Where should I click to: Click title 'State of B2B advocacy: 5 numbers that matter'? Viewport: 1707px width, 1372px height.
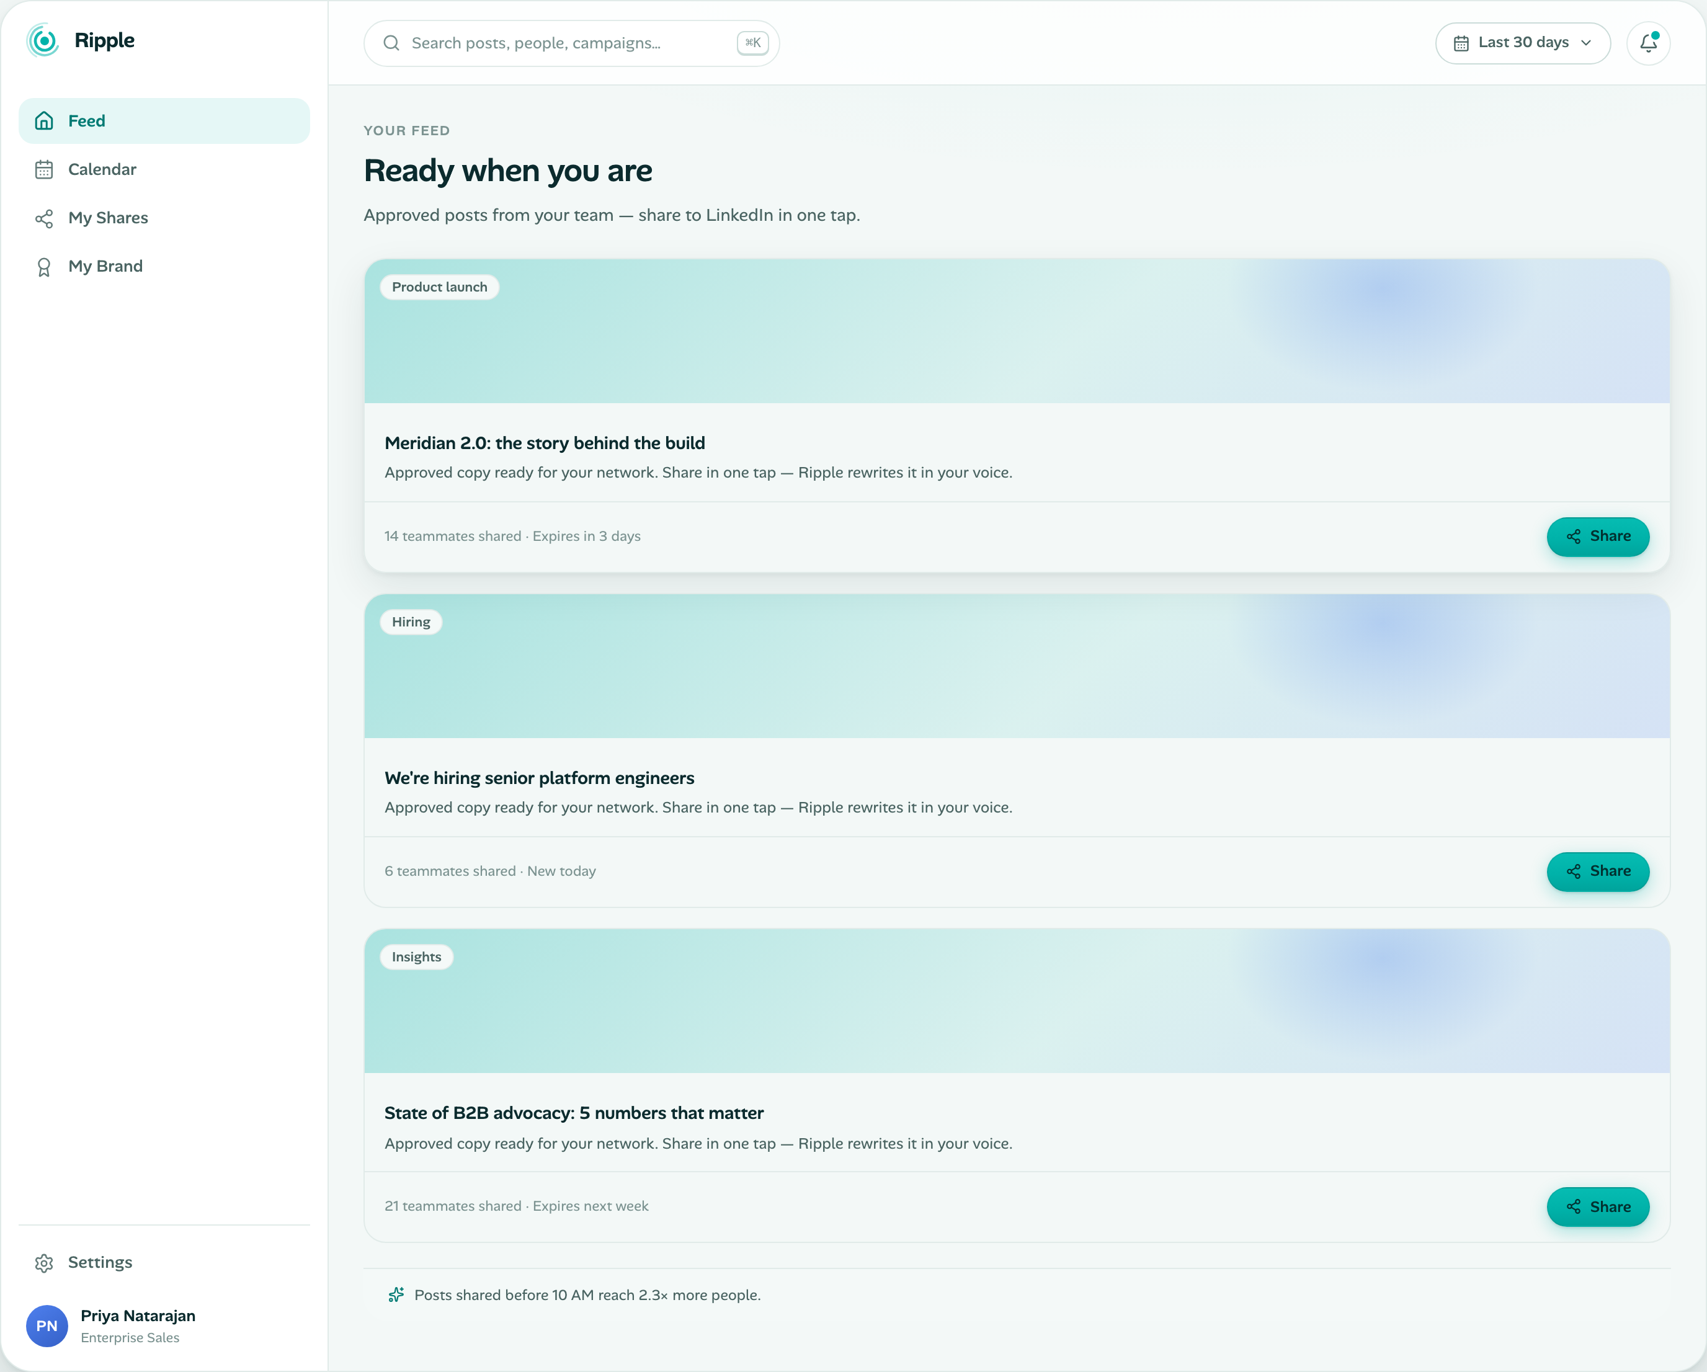[574, 1113]
